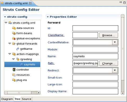Click the tree's horizontal scrollbar right arrow
Viewport: 127px width, 102px height.
point(39,93)
